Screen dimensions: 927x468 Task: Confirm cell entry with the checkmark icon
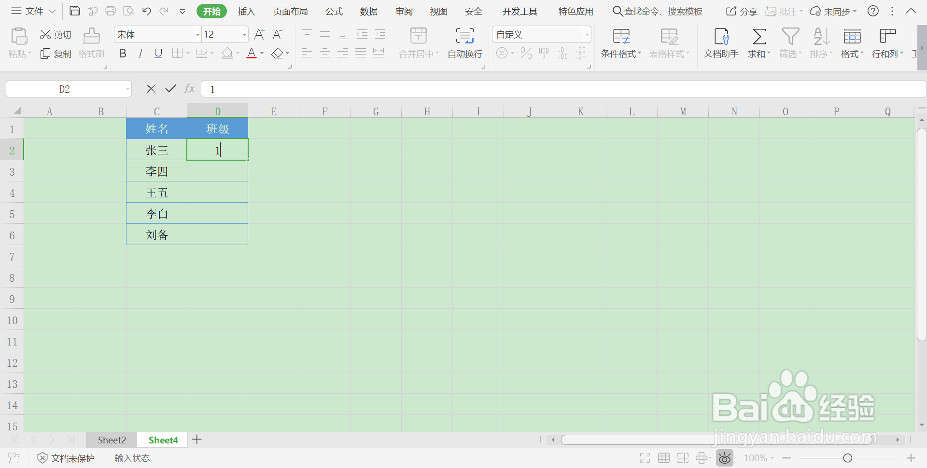point(170,89)
